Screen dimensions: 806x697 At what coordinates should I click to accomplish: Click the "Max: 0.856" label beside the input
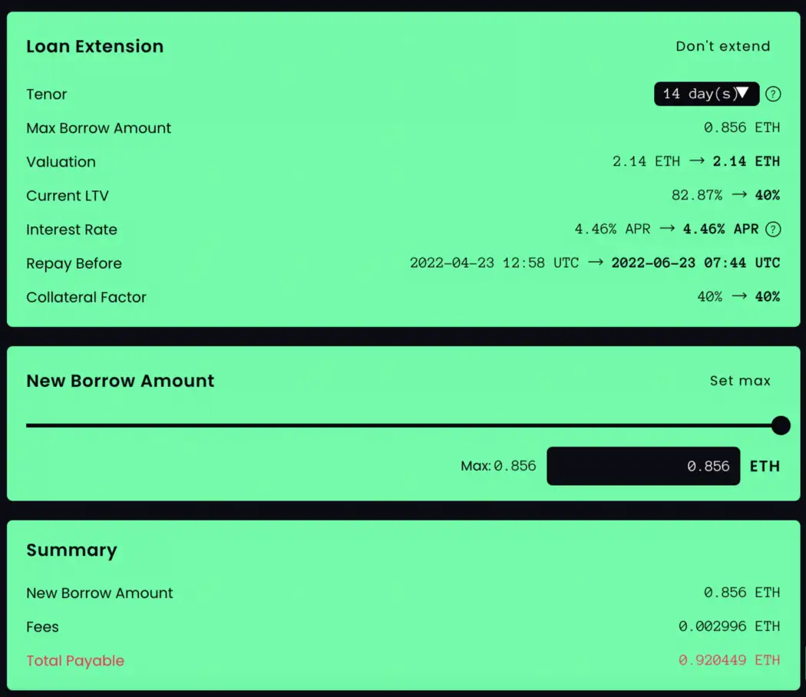pos(498,466)
